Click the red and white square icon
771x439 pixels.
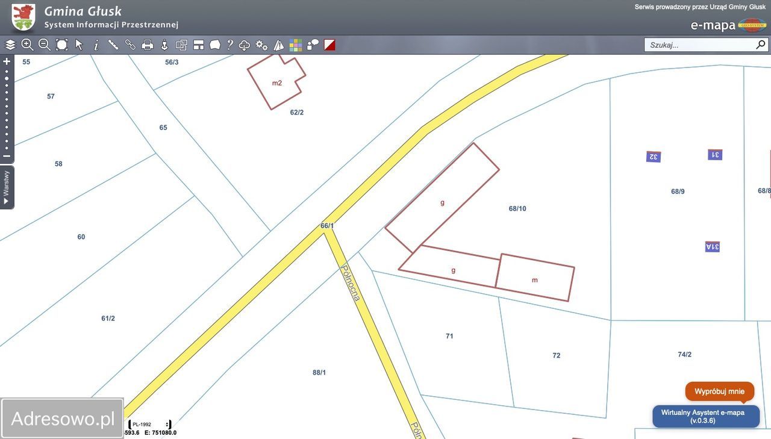329,45
